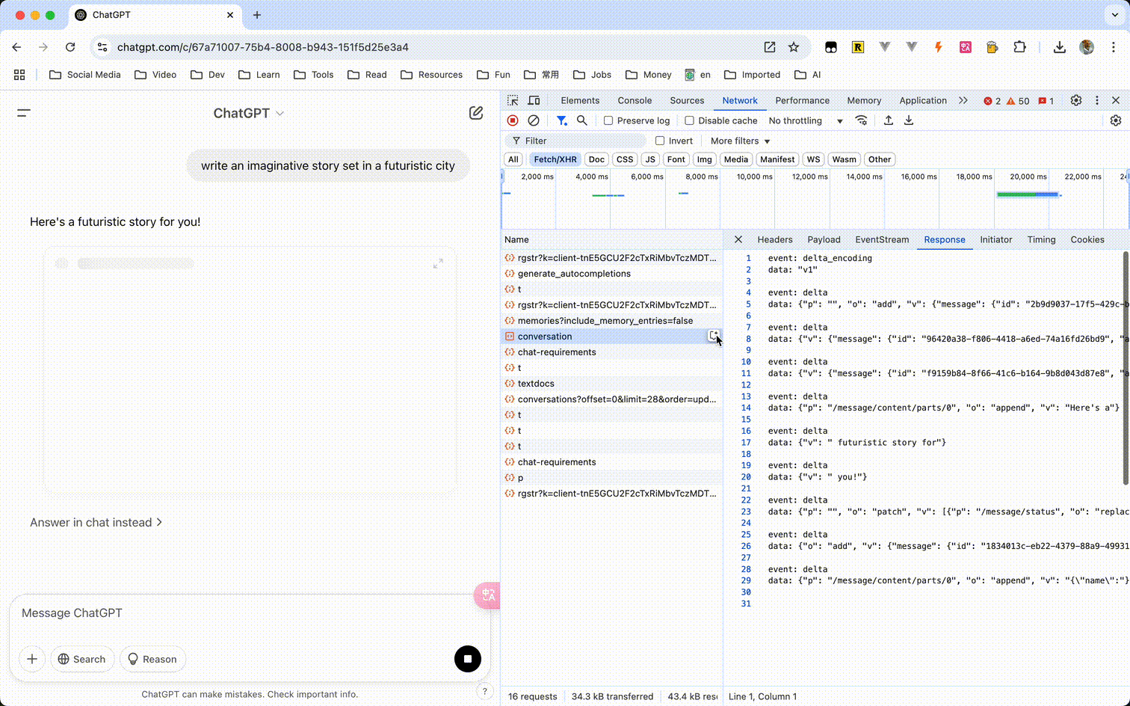Open the EventStream tab
The image size is (1130, 706).
882,239
